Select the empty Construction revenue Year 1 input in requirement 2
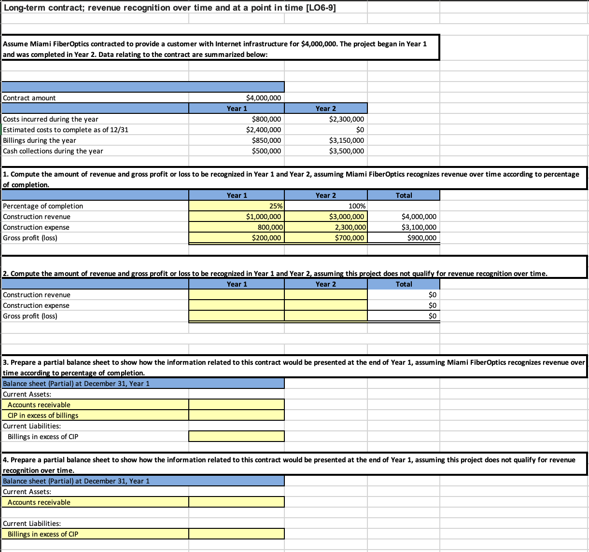Image resolution: width=589 pixels, height=552 pixels. (236, 294)
